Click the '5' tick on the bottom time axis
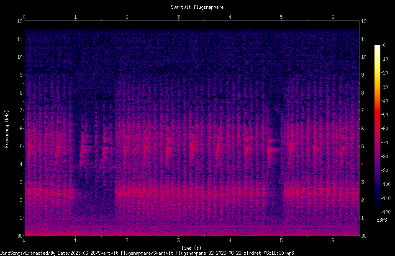This screenshot has width=395, height=256. coord(281,240)
